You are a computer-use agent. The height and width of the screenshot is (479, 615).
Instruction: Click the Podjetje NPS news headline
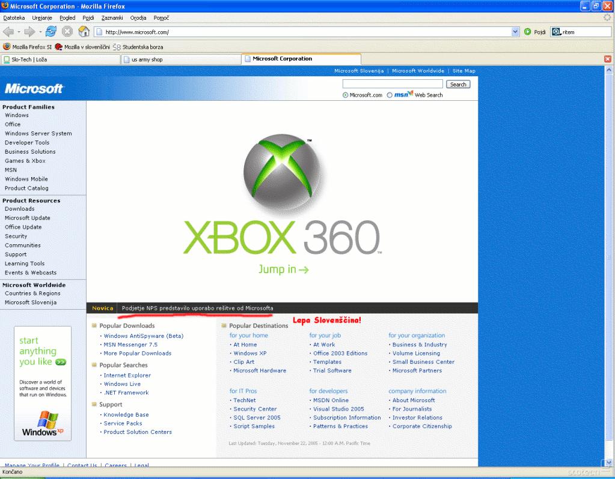(x=197, y=309)
